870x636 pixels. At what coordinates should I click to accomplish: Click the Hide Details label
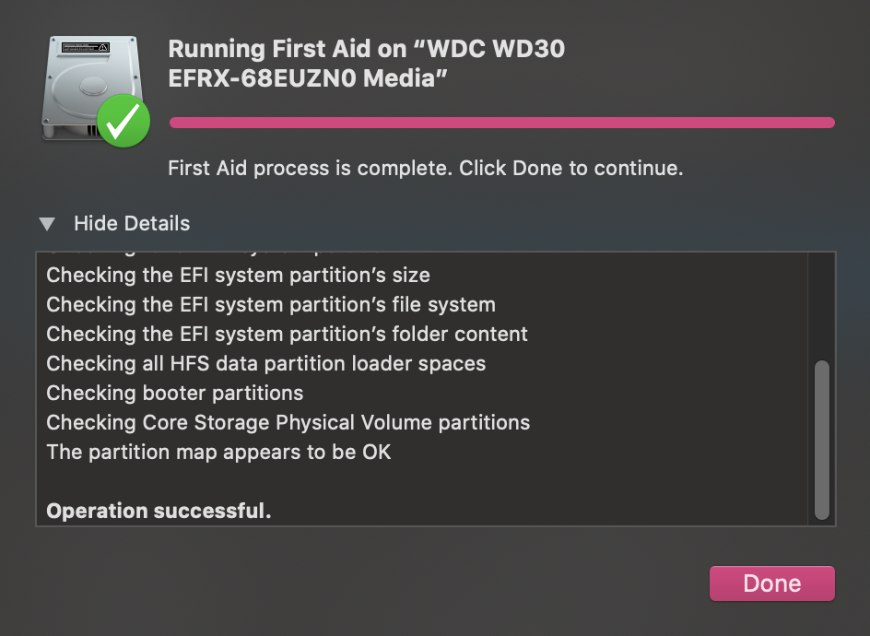pos(132,224)
